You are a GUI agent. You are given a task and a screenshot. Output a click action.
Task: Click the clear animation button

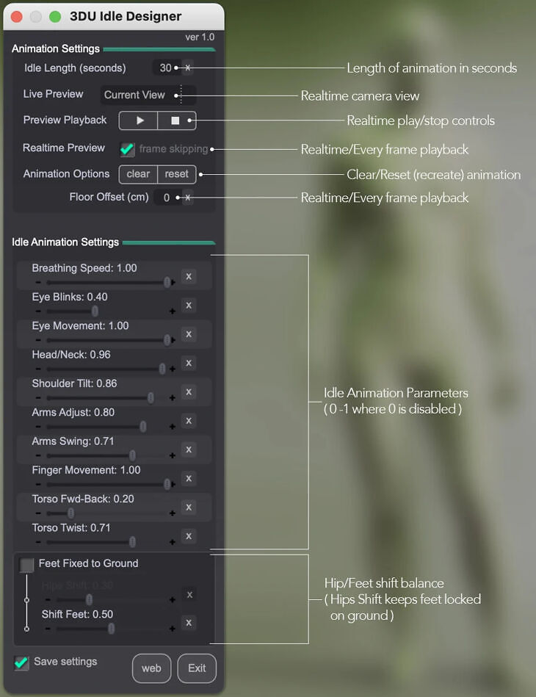[138, 174]
